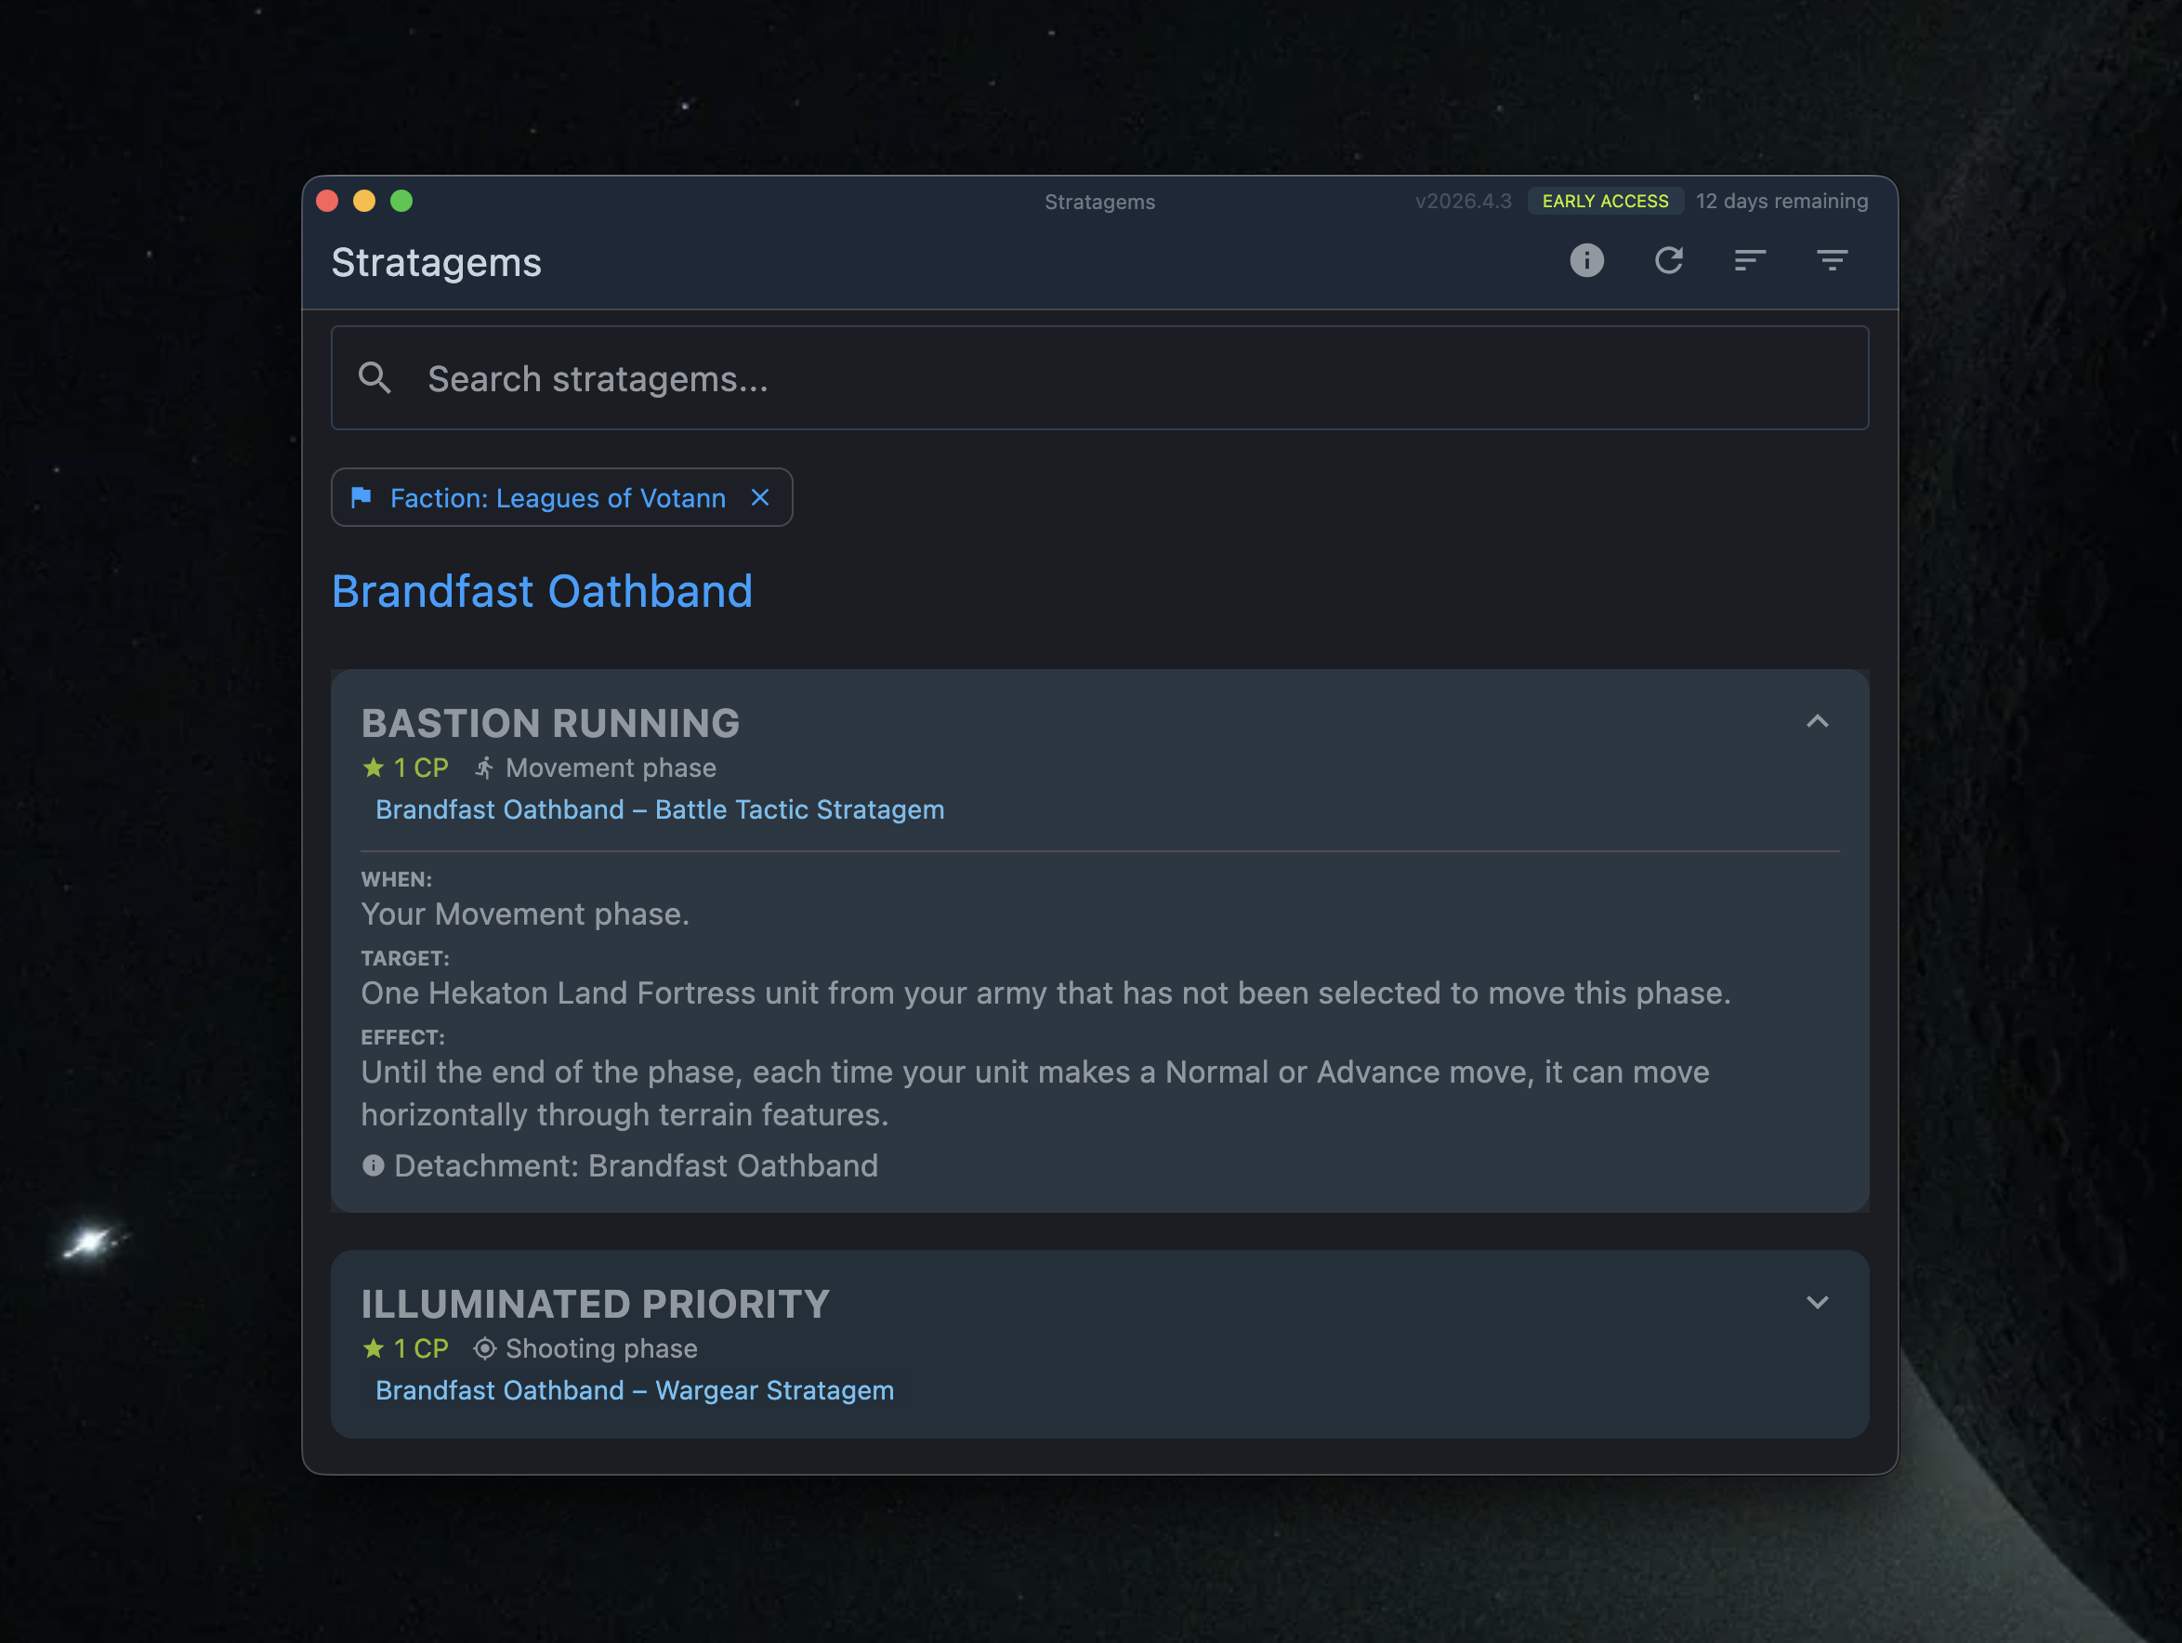Select the Faction: Leagues of Votann chip
The width and height of the screenshot is (2182, 1643).
click(561, 497)
